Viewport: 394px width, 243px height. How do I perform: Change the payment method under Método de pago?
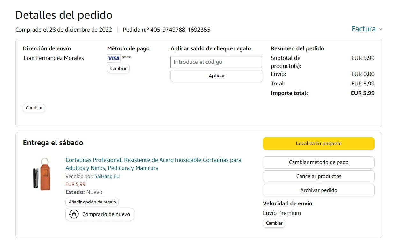tap(118, 69)
